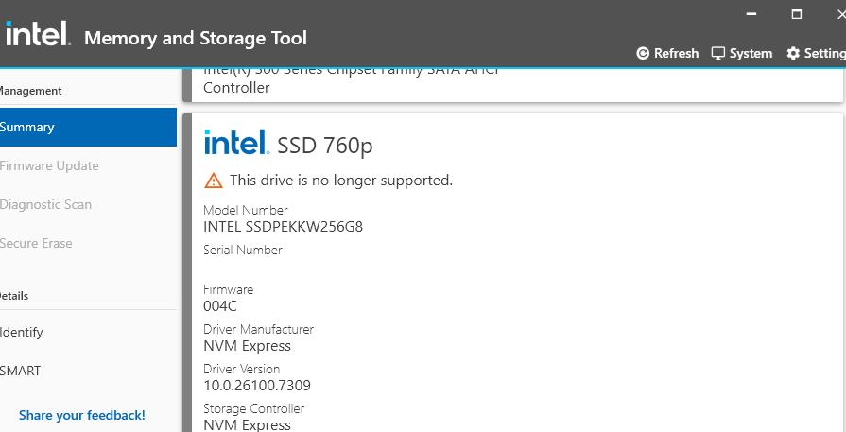Click the orange warning triangle icon
The height and width of the screenshot is (432, 846).
point(214,181)
